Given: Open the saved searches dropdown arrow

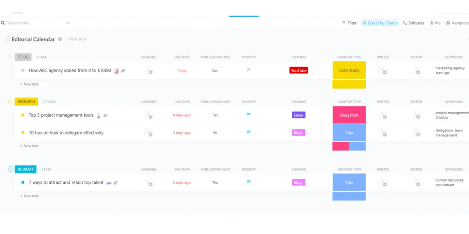Looking at the screenshot, I should point(68,22).
